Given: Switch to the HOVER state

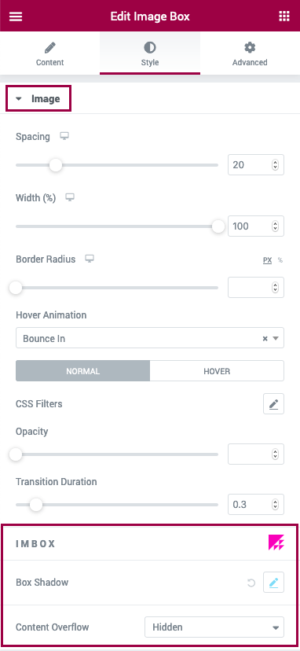Looking at the screenshot, I should [x=217, y=371].
